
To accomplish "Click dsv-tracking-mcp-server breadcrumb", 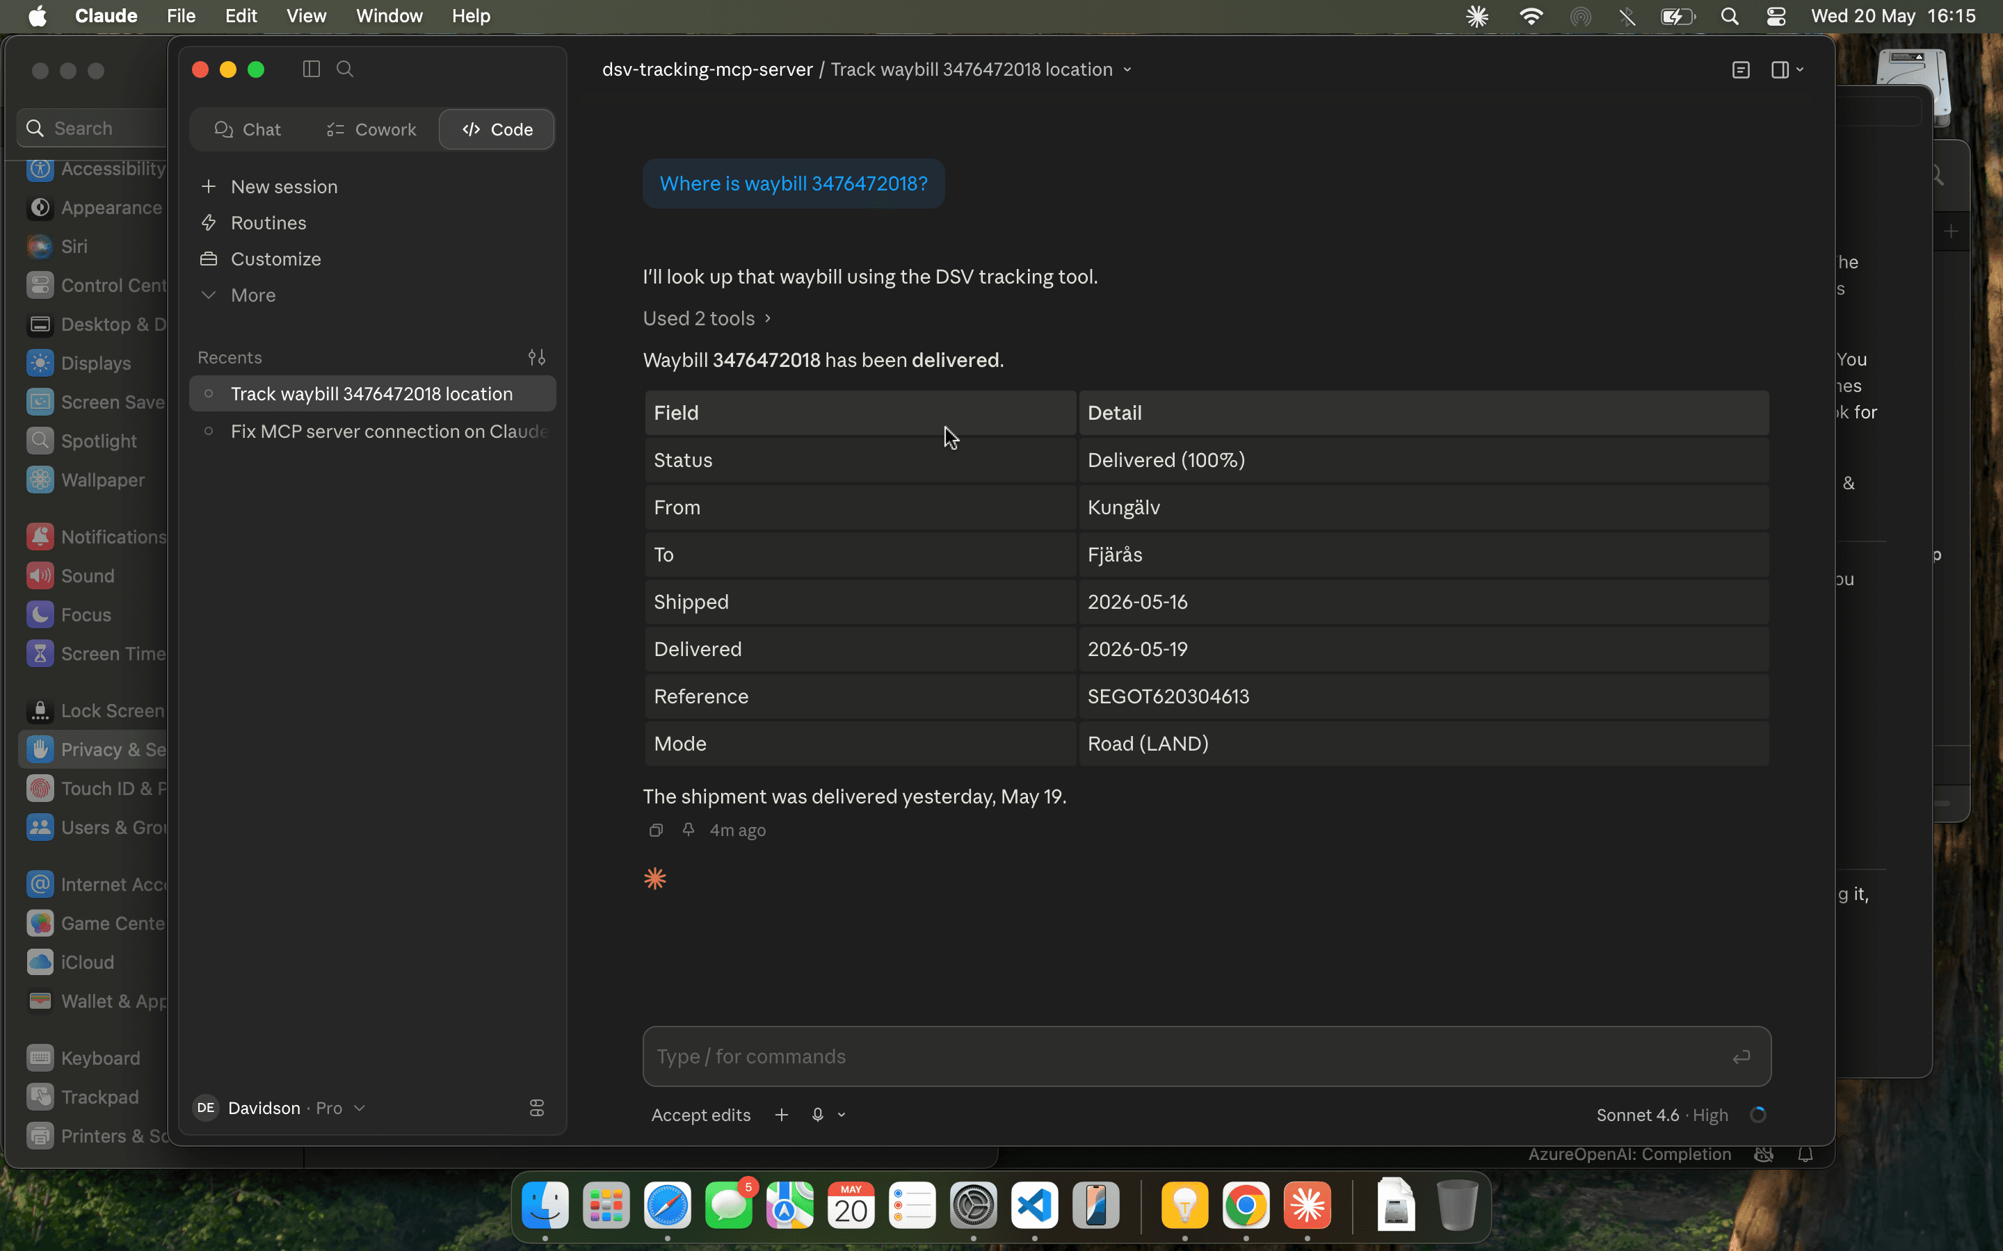I will [x=707, y=69].
